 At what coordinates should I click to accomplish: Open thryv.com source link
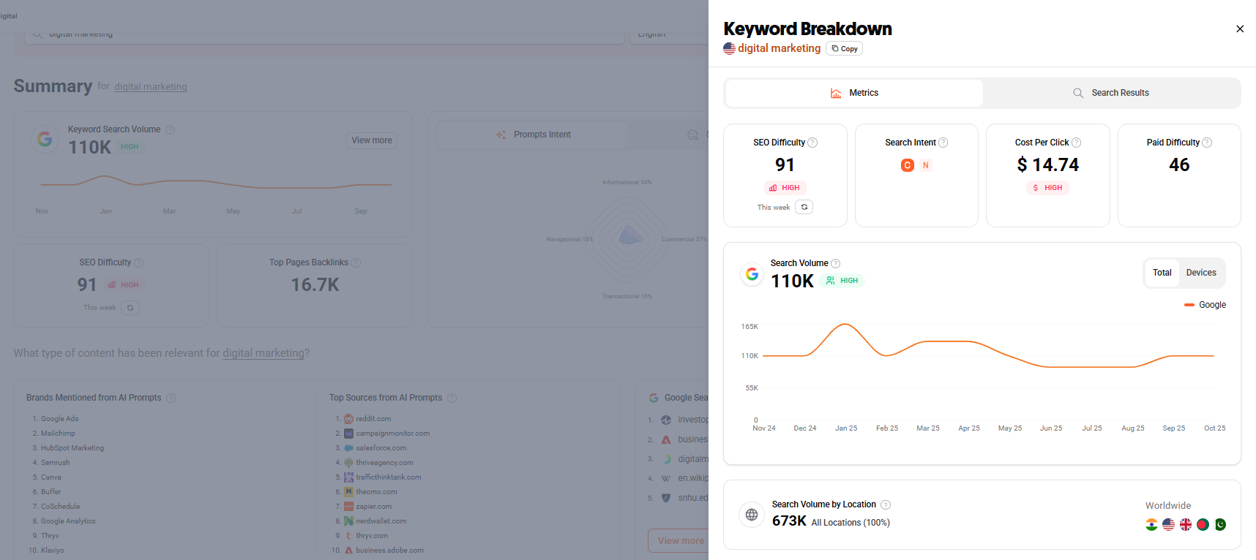coord(372,536)
